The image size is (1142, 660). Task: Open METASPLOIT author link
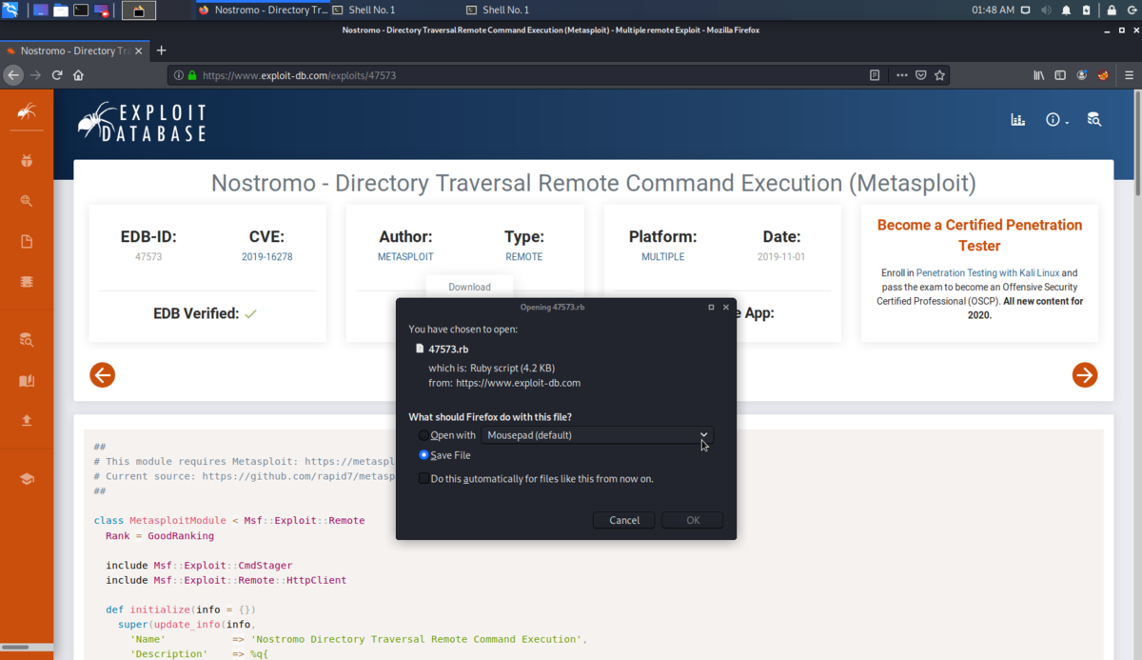point(405,257)
